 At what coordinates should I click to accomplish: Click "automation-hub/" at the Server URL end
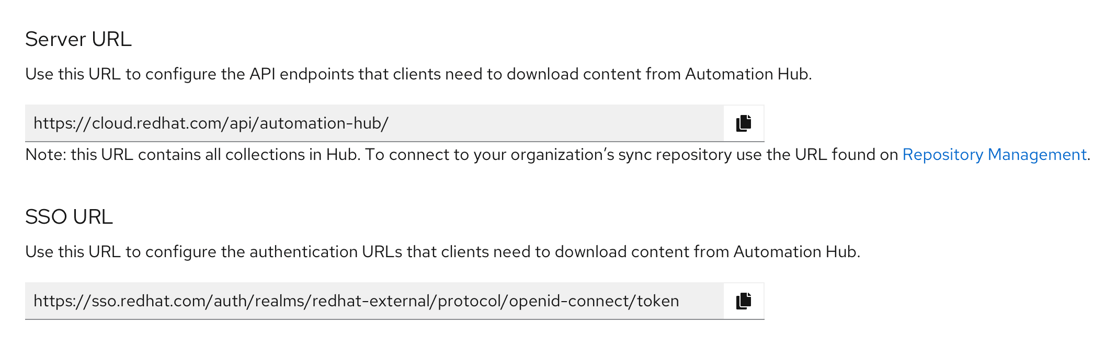[324, 123]
